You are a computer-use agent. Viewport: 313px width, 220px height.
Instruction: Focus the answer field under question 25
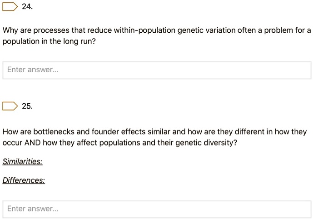click(157, 209)
